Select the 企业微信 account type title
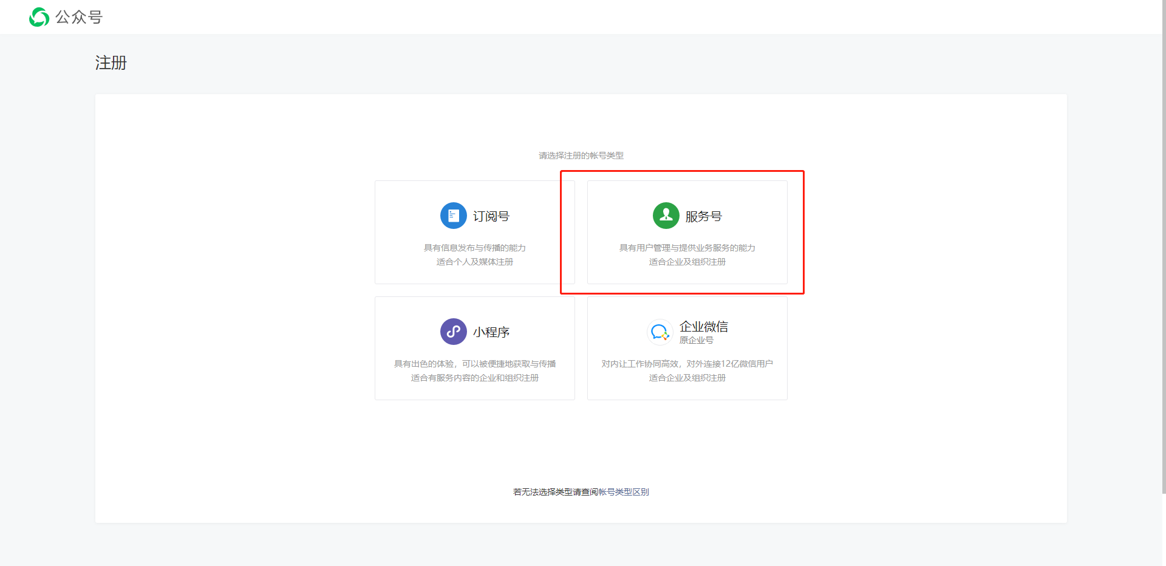Screen dimensions: 1166x566 [x=703, y=327]
